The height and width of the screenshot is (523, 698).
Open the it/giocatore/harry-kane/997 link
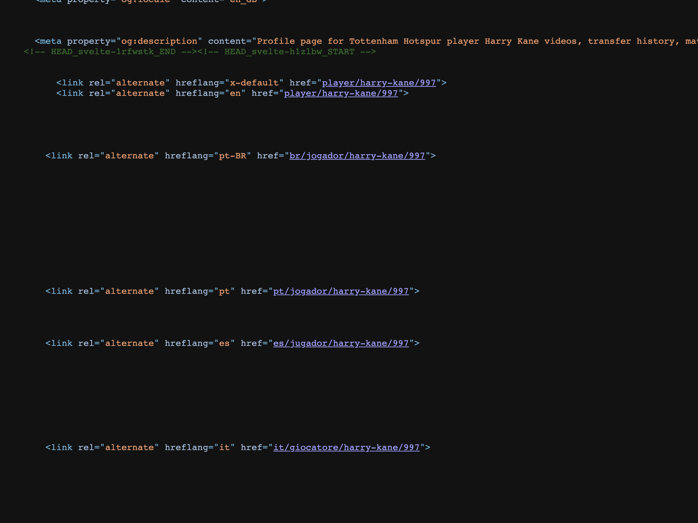(x=346, y=447)
